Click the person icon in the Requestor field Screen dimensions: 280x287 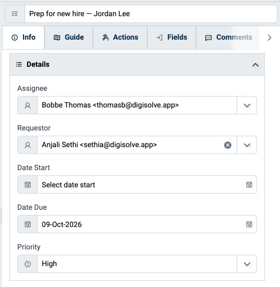[28, 145]
